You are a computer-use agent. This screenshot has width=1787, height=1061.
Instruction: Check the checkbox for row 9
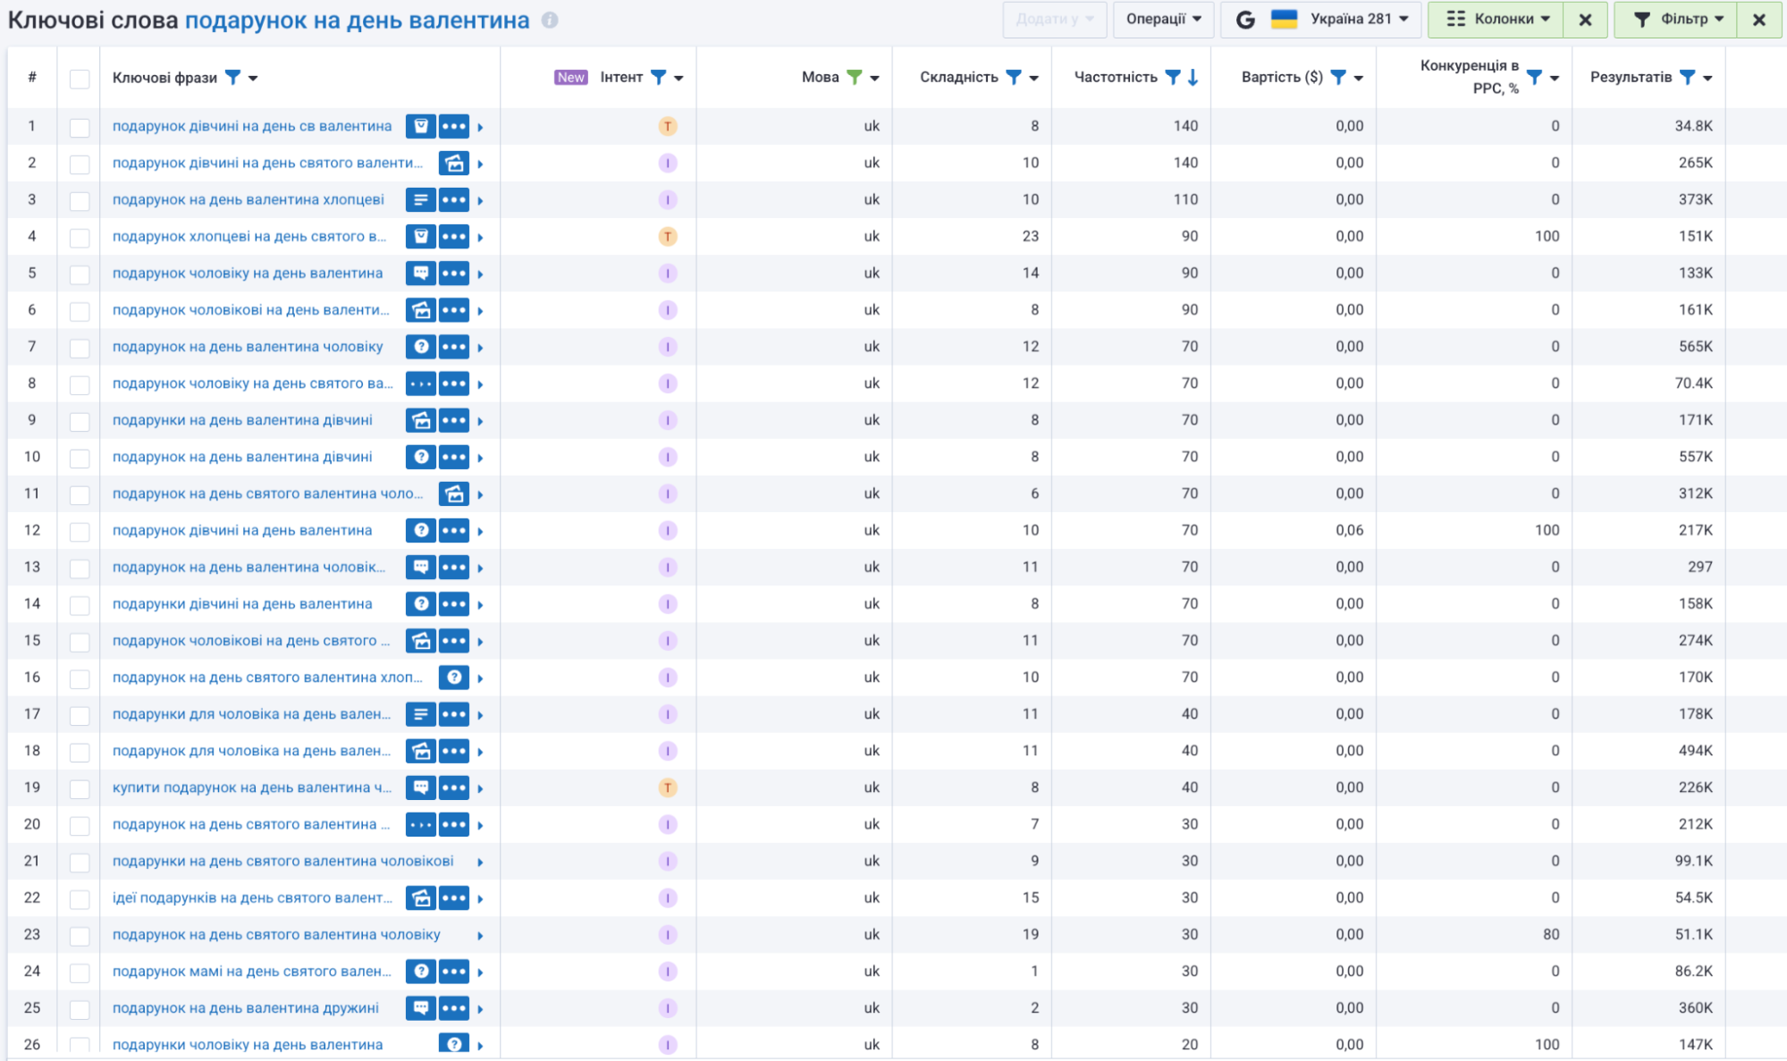click(x=80, y=422)
